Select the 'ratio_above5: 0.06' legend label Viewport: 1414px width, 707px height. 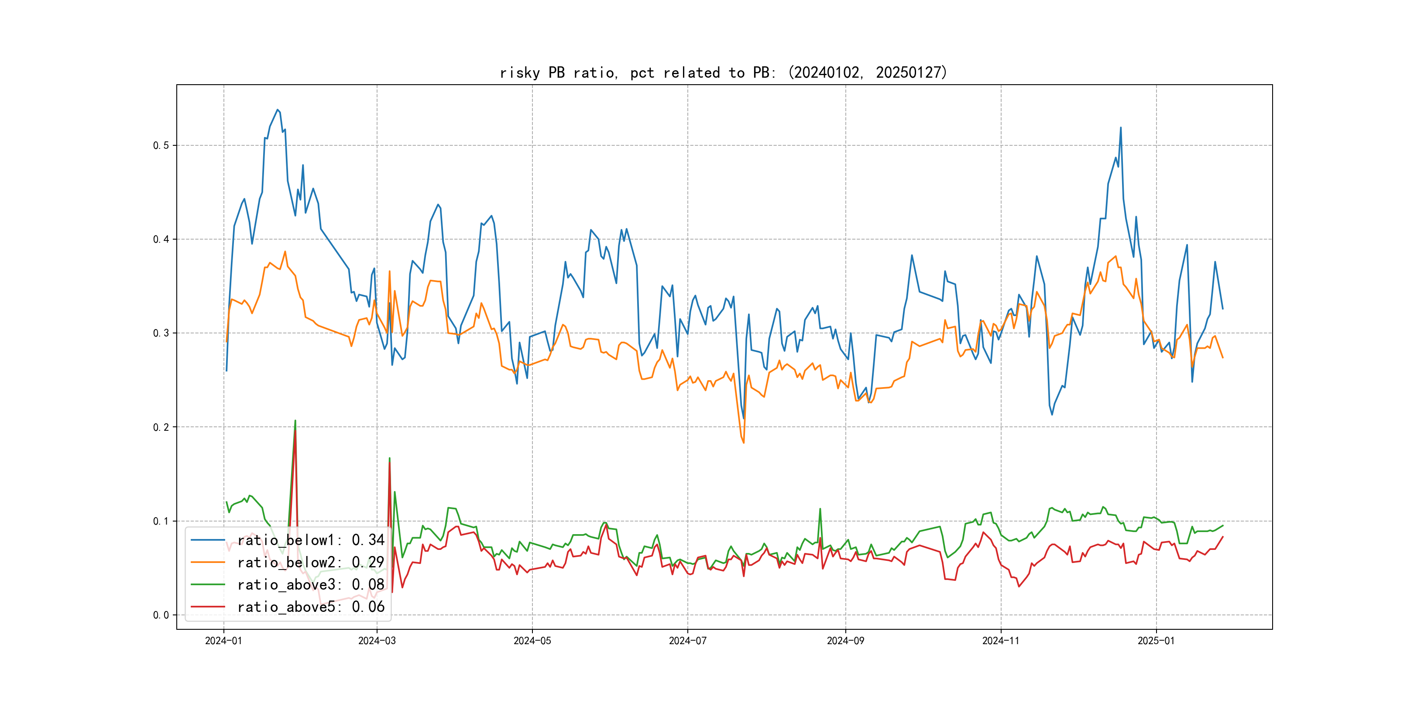point(311,607)
